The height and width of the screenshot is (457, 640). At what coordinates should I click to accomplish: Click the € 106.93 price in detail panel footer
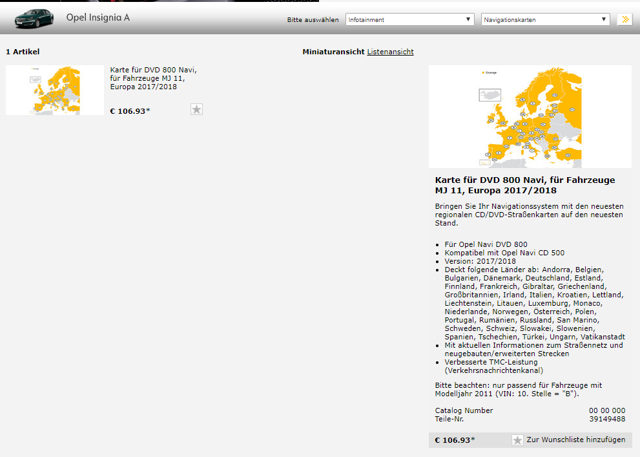pyautogui.click(x=455, y=440)
